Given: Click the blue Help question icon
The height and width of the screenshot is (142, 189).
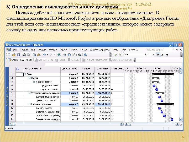Looking at the screenshot, I should tap(85, 55).
